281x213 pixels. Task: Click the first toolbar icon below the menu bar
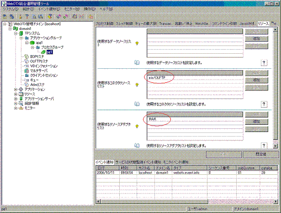(x=5, y=16)
